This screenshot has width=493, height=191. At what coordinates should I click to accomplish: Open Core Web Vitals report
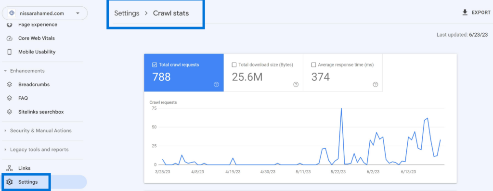[37, 38]
